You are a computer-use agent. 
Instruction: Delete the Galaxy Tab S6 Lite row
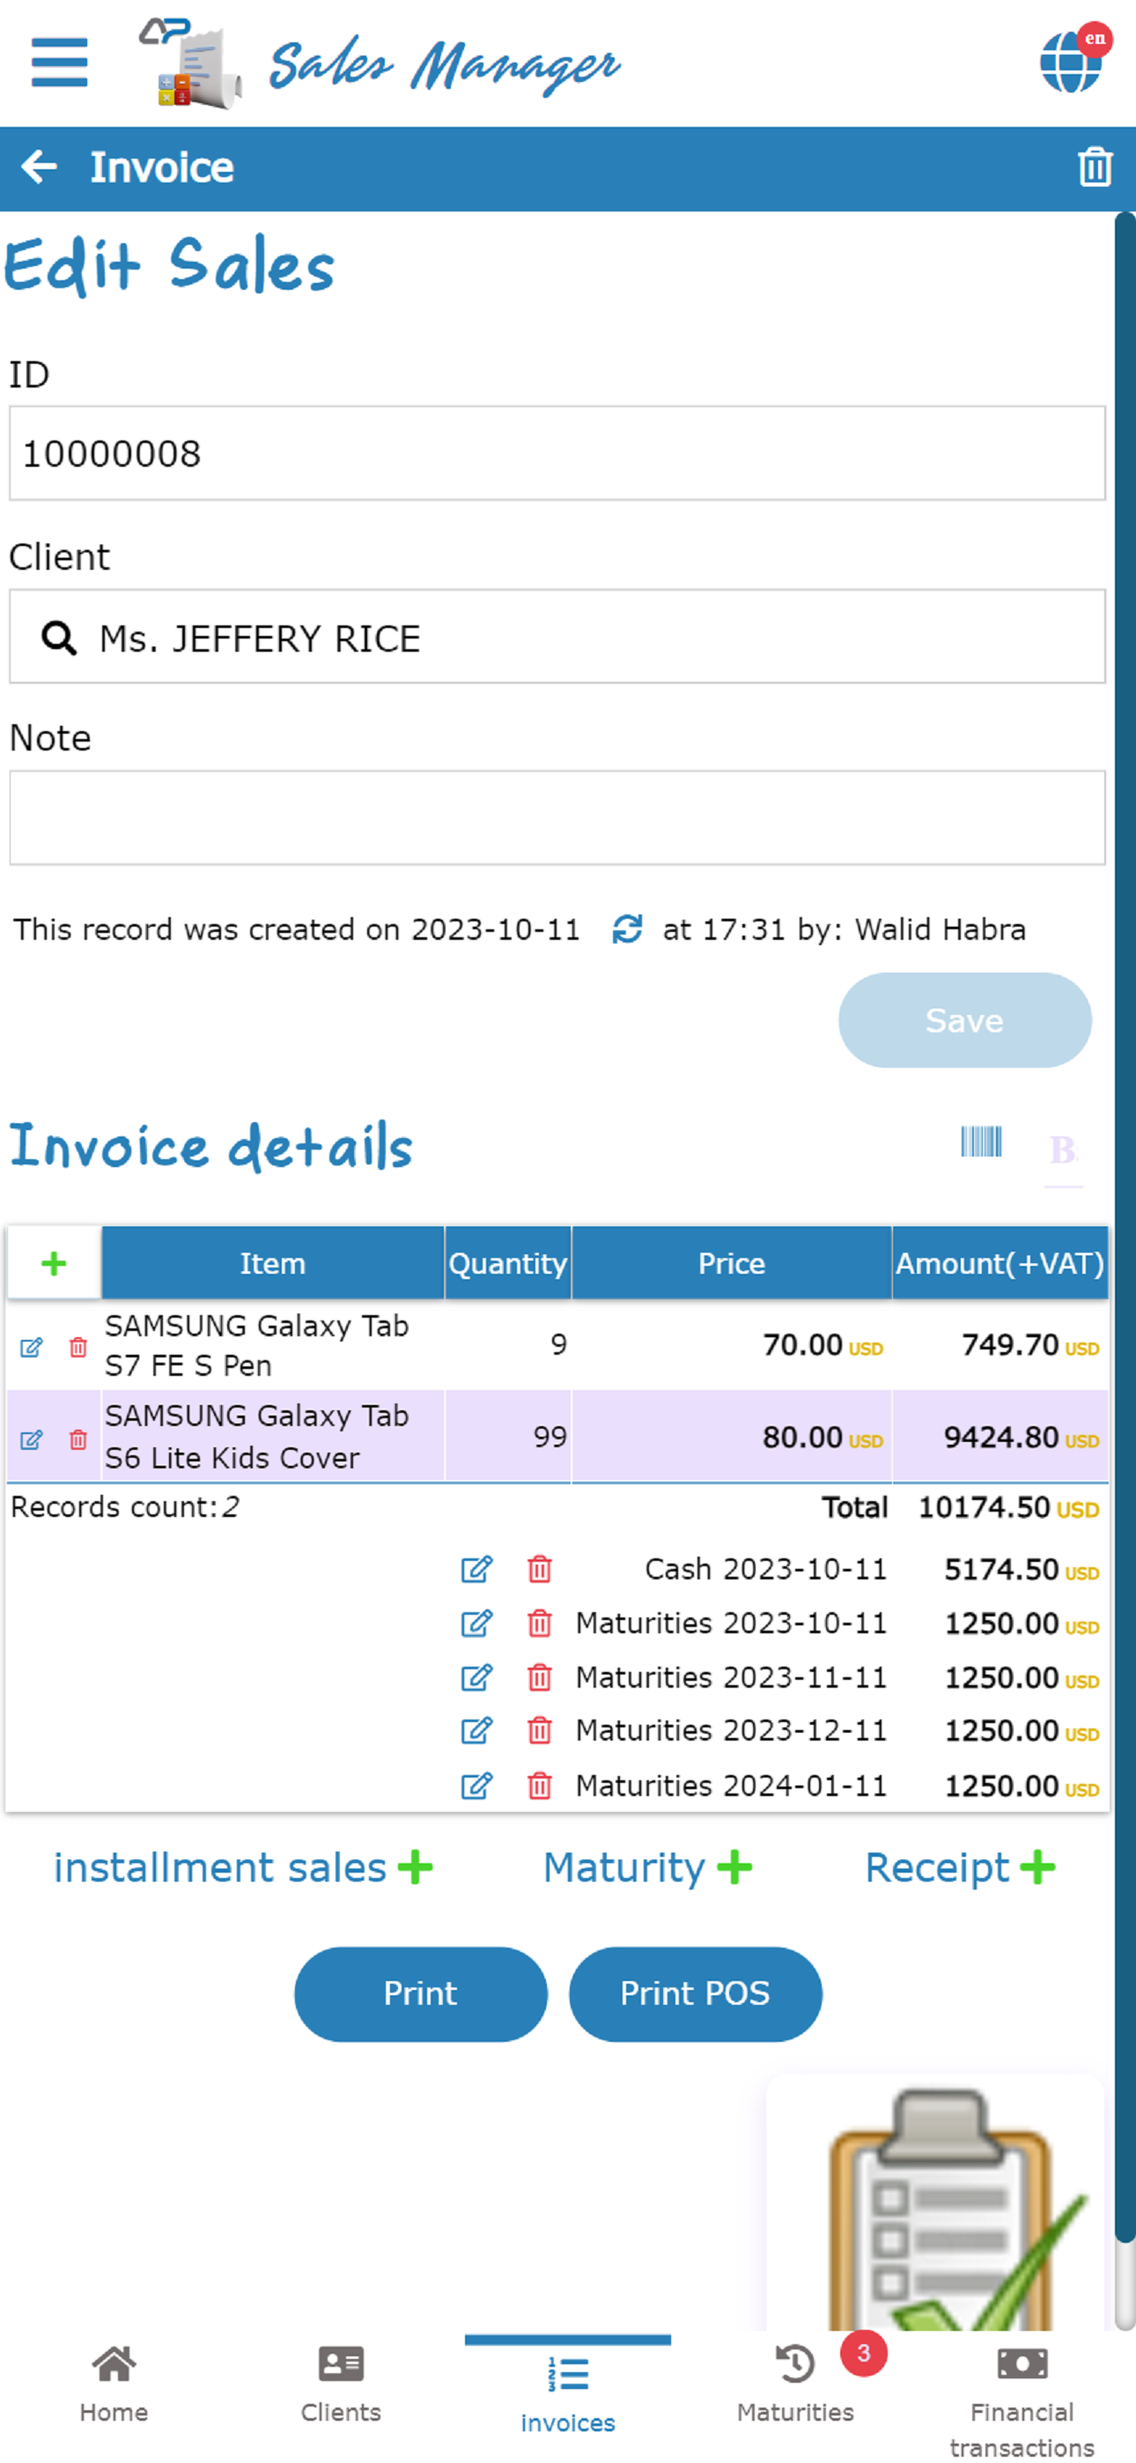click(78, 1438)
